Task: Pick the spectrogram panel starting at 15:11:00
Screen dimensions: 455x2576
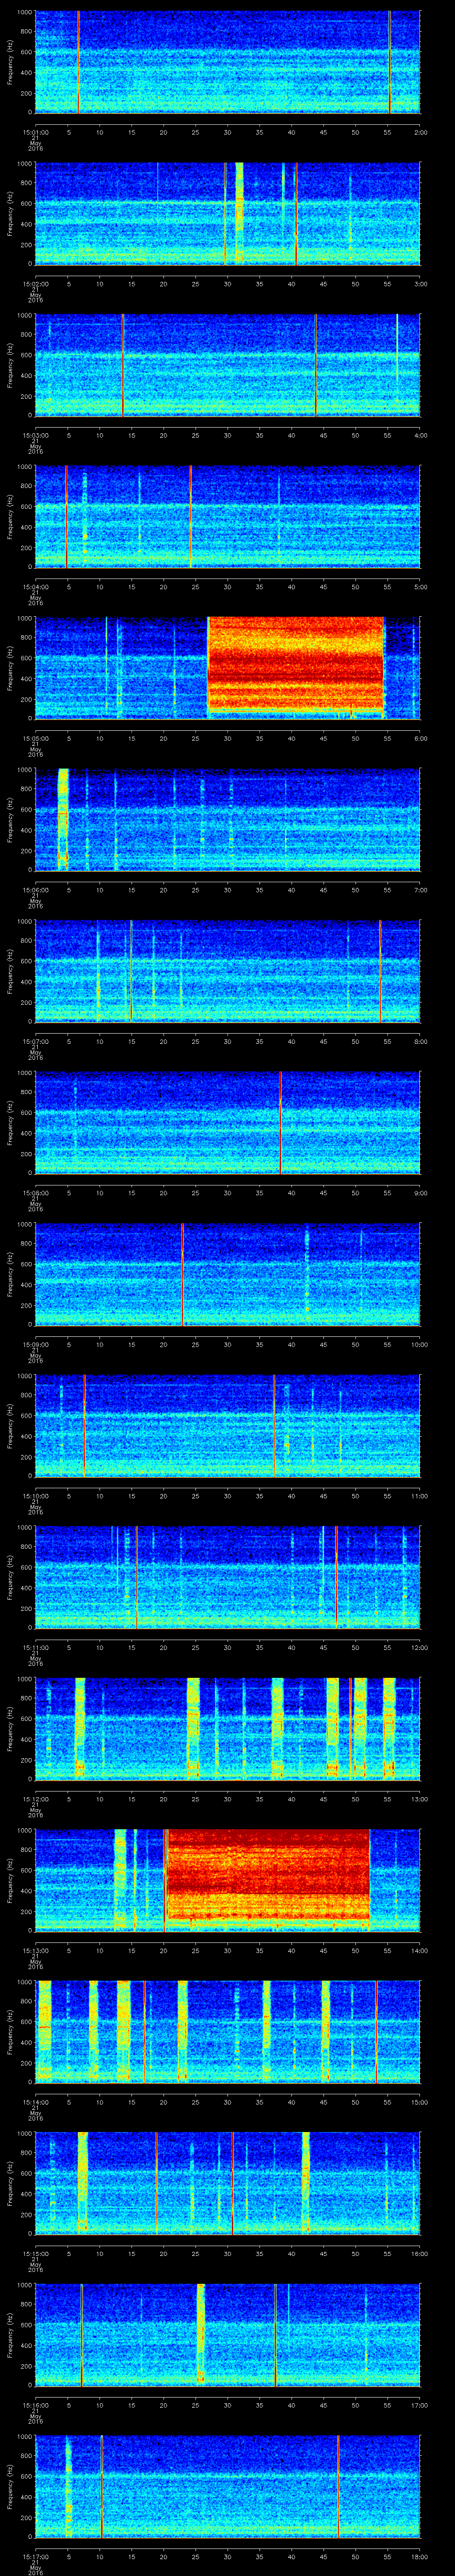Action: coord(228,1577)
